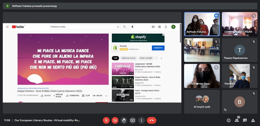Open the '45 innych osób' tile
Screen dimensions: 260x126
202,102
